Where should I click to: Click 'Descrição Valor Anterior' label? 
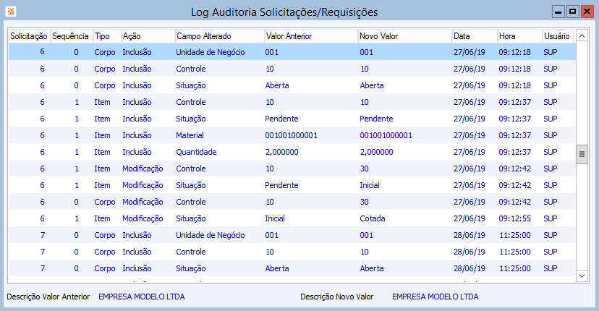click(48, 297)
